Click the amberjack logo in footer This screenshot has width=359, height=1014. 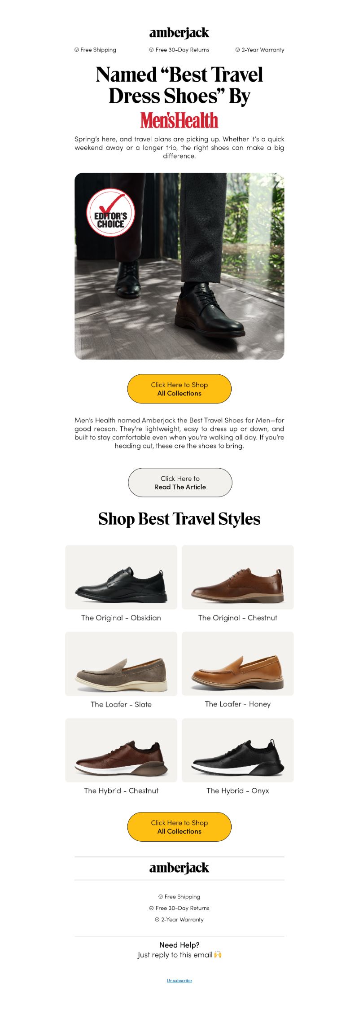coord(179,868)
